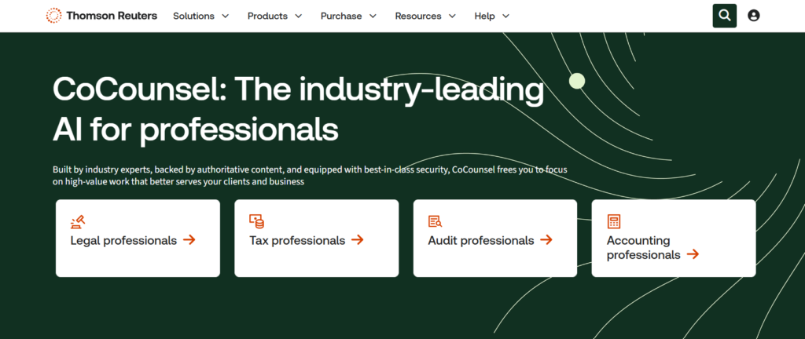Click the "Built by industry experts" paragraph

point(310,176)
